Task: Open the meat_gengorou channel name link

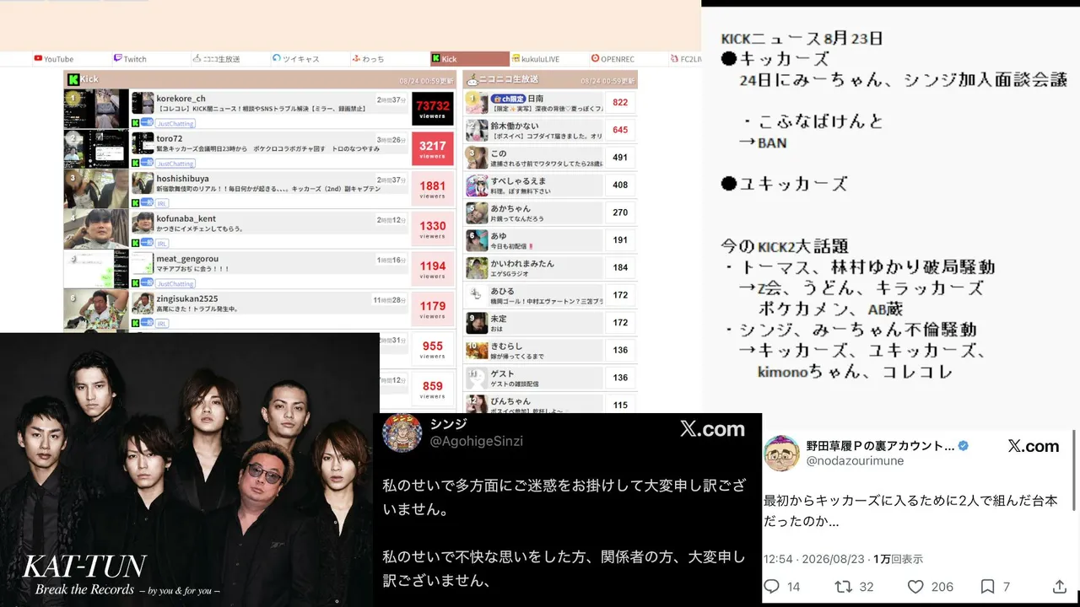Action: point(187,259)
